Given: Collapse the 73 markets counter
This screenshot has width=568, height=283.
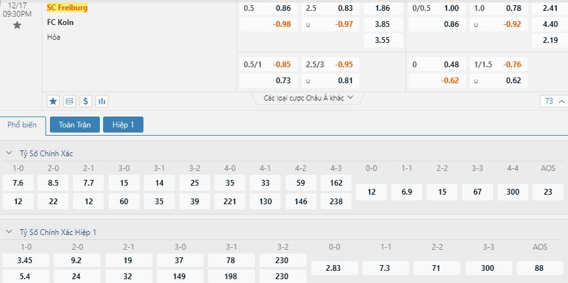Looking at the screenshot, I should [x=554, y=101].
